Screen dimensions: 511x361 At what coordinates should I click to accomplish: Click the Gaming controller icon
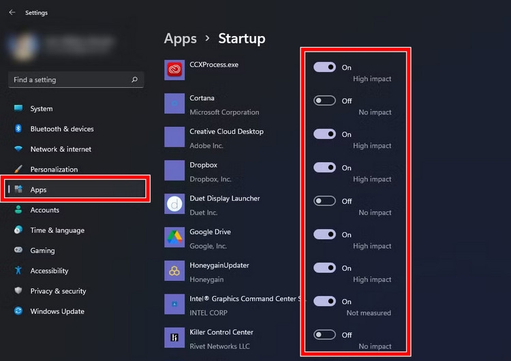[x=18, y=250]
